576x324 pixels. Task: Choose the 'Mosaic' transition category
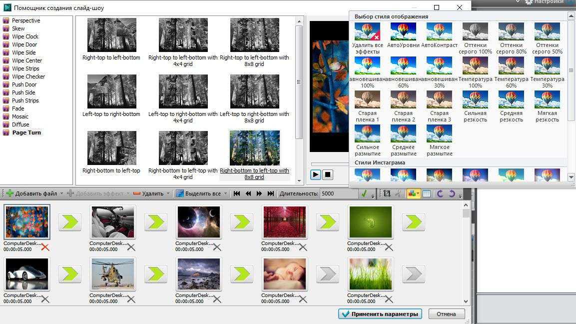click(x=20, y=116)
